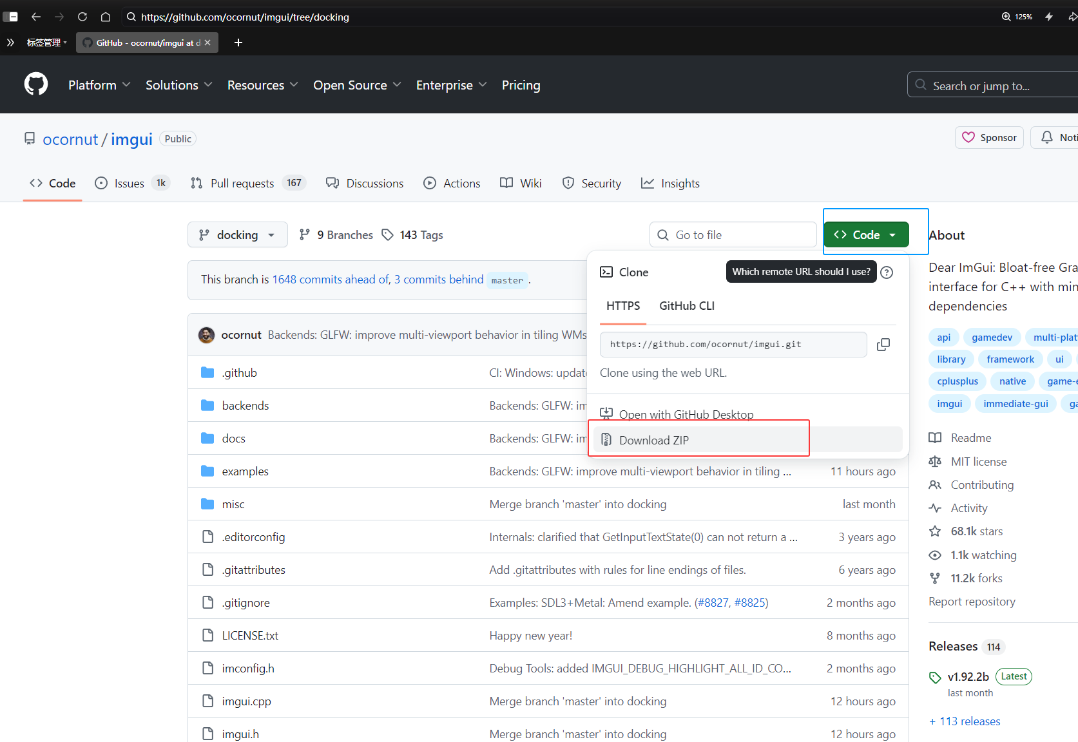This screenshot has width=1078, height=742.
Task: Open the Pricing page
Action: [521, 85]
